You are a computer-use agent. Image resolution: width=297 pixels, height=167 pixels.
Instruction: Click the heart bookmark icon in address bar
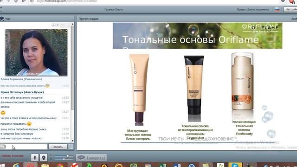(283, 1)
